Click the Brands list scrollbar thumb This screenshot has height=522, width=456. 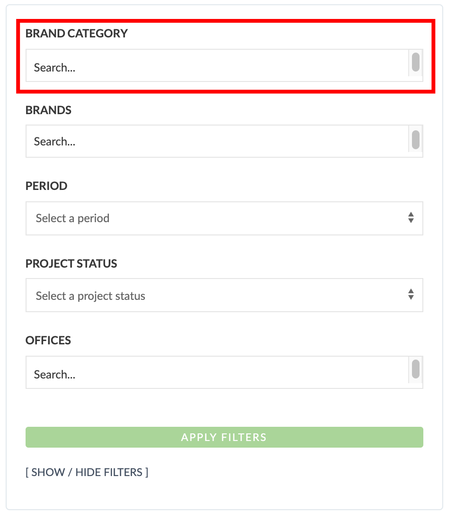416,139
